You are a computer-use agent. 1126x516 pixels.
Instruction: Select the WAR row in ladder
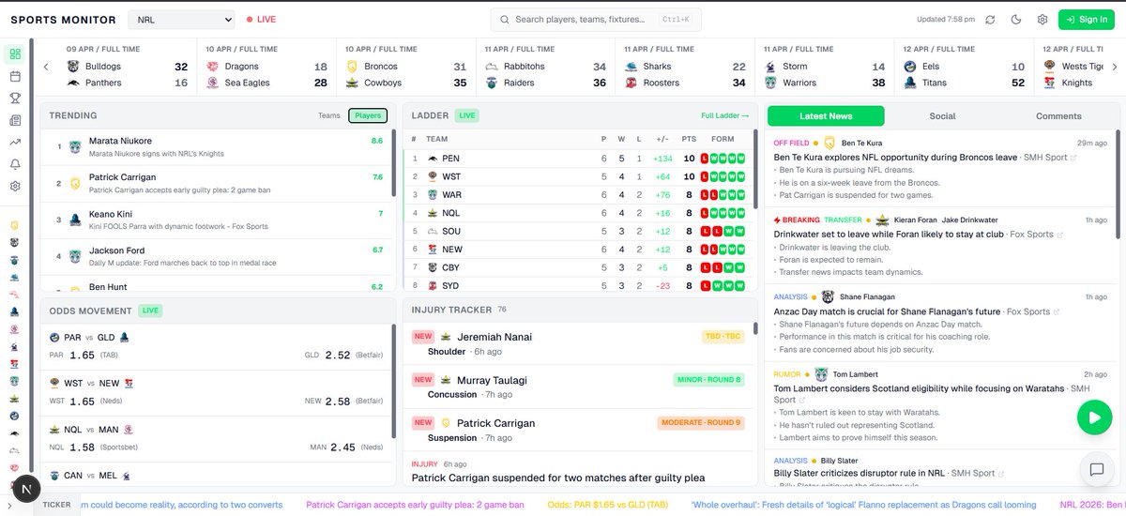point(580,194)
